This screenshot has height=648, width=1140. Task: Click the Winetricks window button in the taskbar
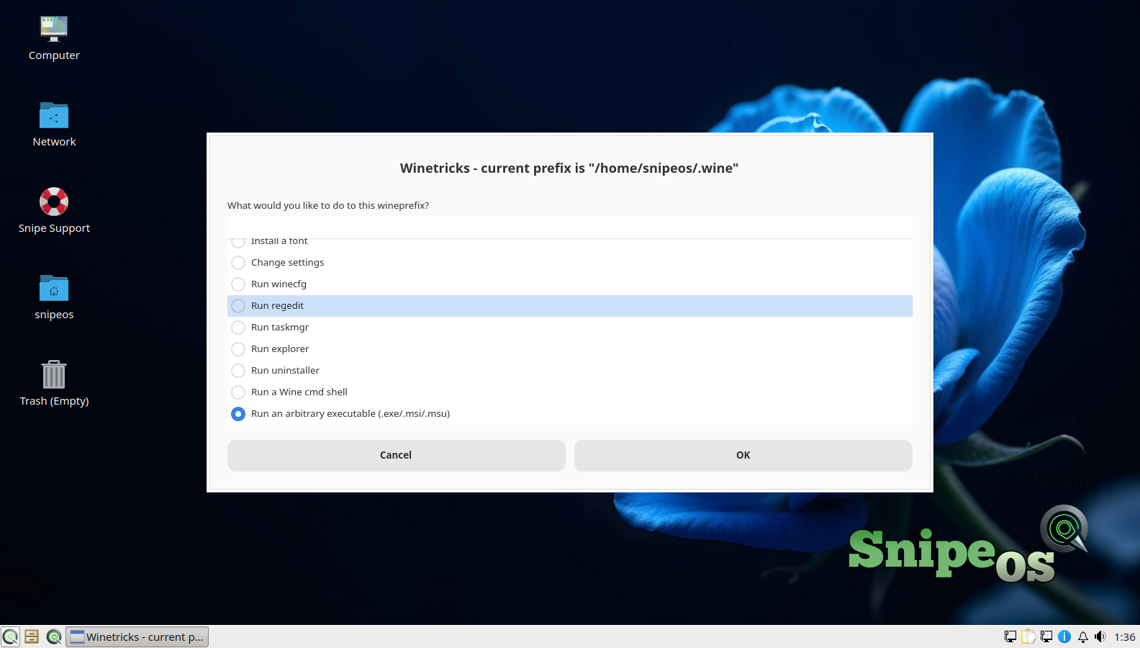coord(137,636)
